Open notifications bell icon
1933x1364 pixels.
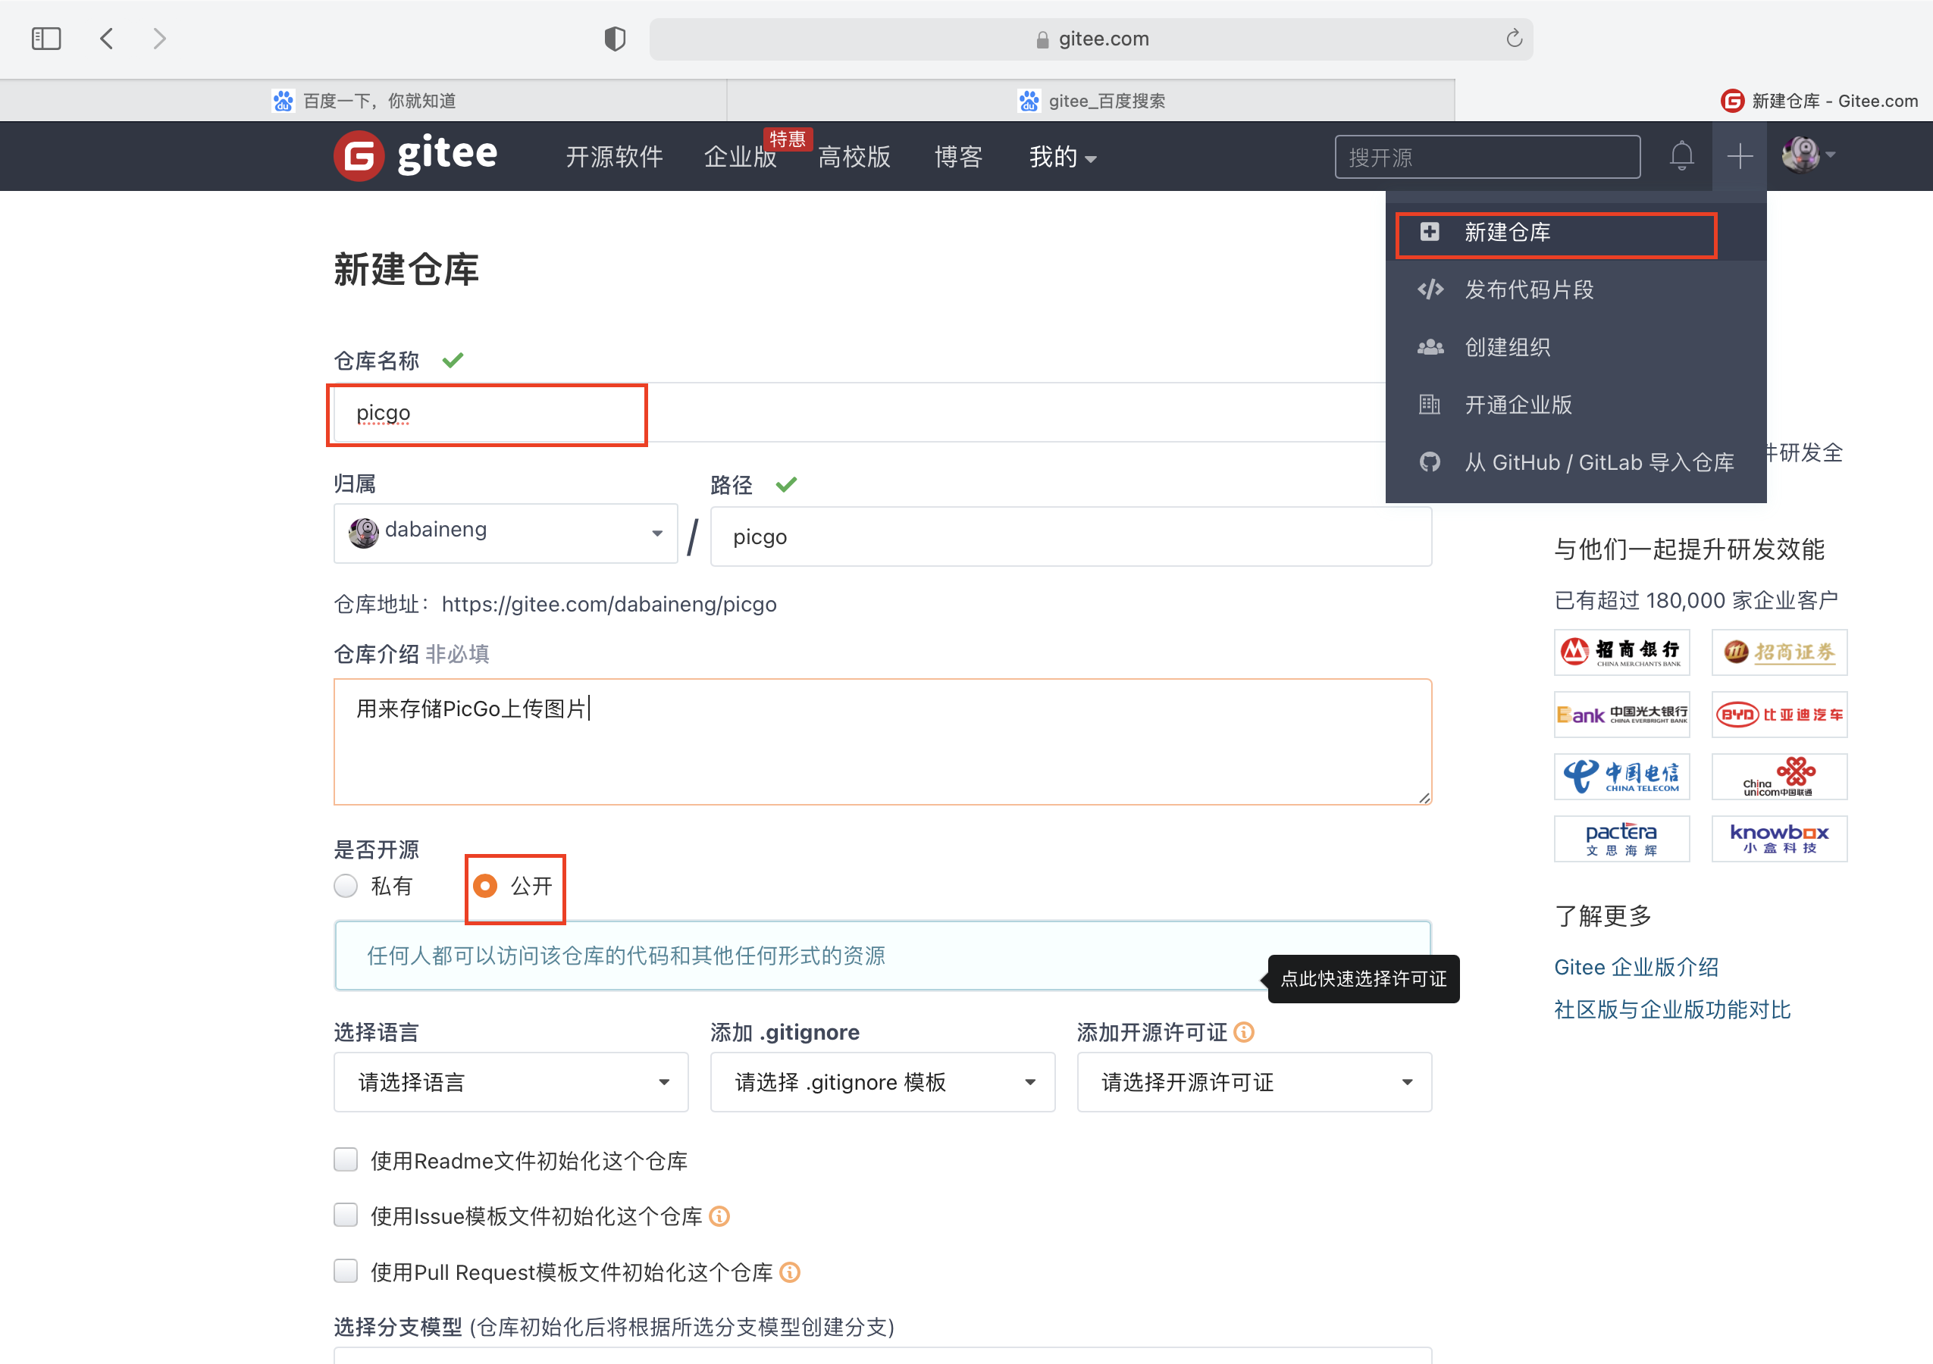point(1681,155)
